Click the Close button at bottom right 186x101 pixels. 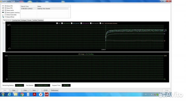click(x=167, y=90)
